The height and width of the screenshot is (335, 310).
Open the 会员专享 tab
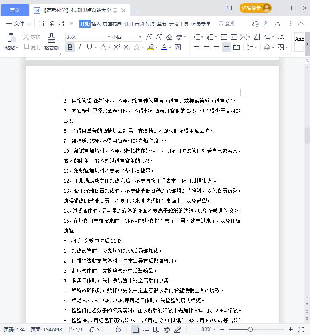pos(201,24)
